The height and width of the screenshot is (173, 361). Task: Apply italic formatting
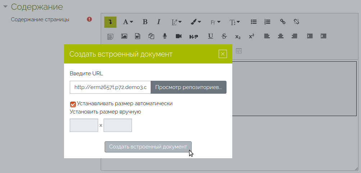(x=159, y=22)
